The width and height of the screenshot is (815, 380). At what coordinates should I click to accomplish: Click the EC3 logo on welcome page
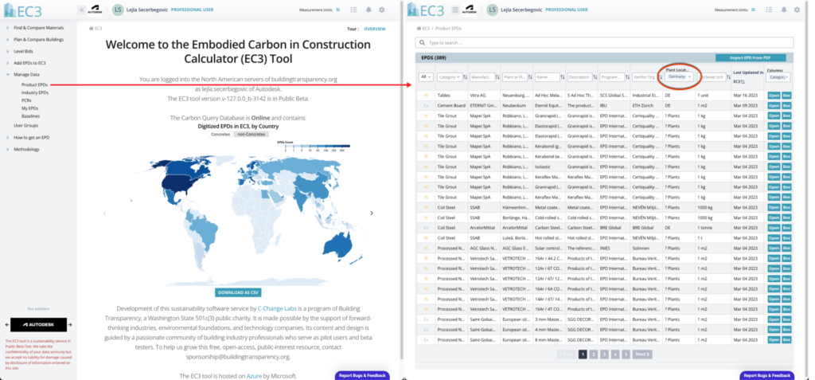pos(22,10)
